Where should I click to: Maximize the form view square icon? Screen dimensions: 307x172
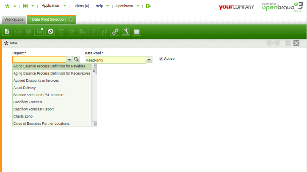pyautogui.click(x=288, y=43)
